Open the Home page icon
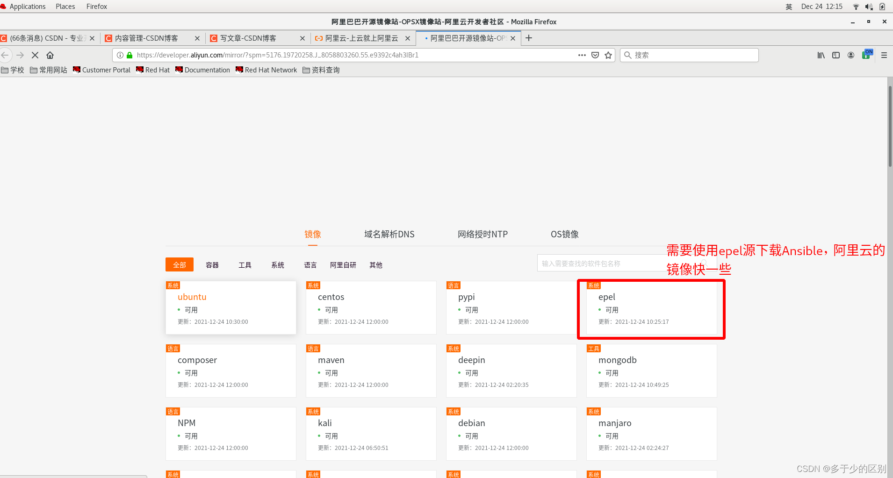This screenshot has width=893, height=478. 50,55
